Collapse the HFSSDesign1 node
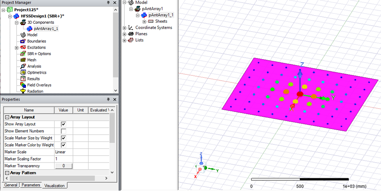 coord(10,16)
